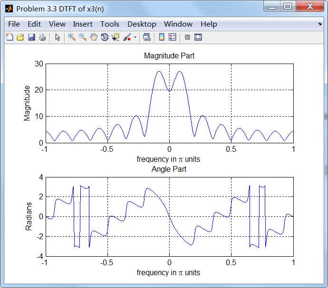Click the Show Plot Tools icon
The height and width of the screenshot is (288, 328).
pos(198,37)
